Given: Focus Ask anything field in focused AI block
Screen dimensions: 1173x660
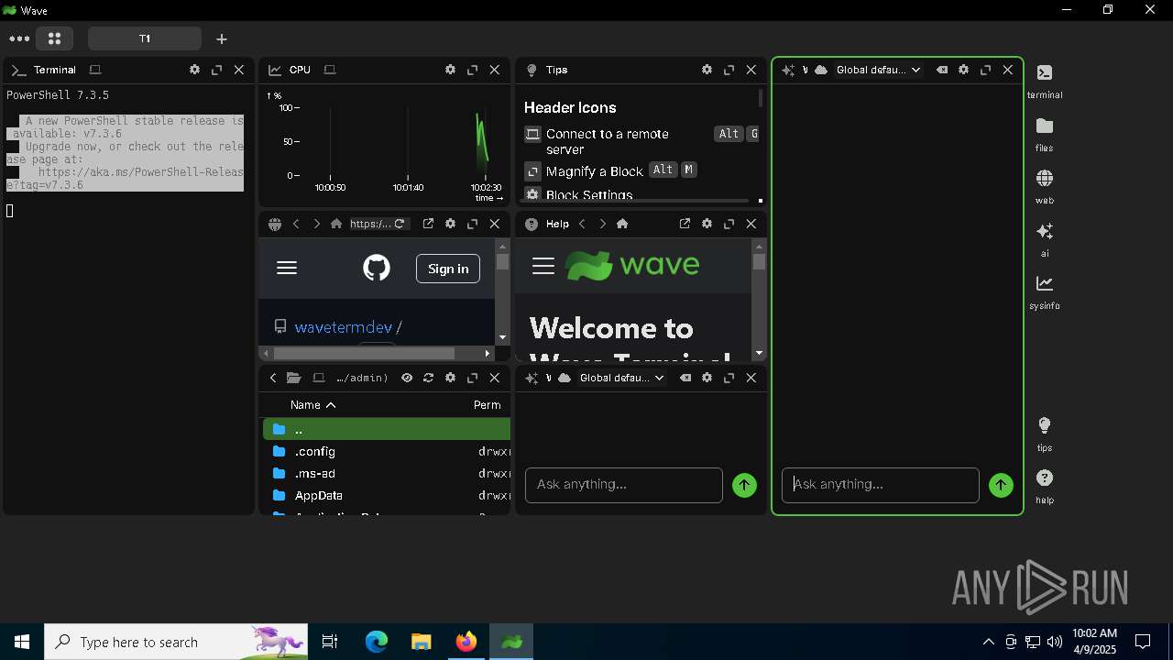Looking at the screenshot, I should point(881,485).
